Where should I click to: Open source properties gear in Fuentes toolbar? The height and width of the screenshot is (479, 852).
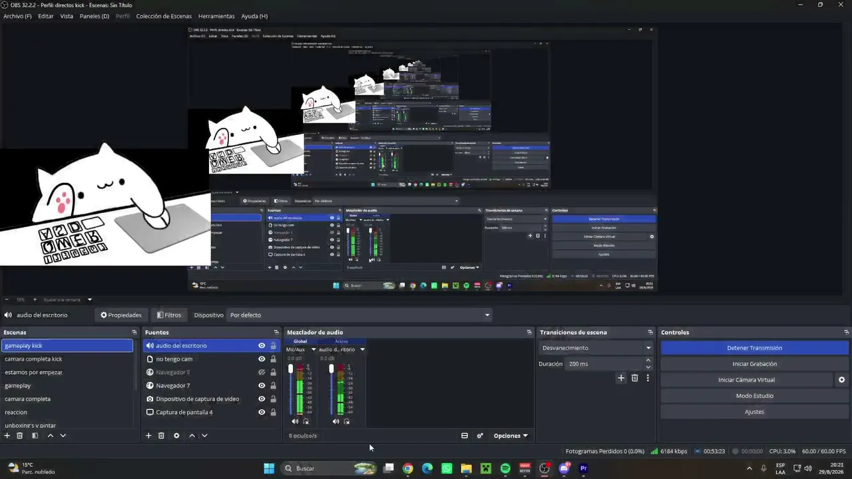176,436
